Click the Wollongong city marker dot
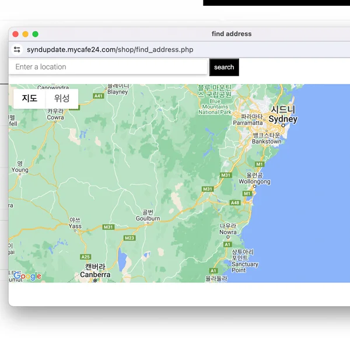 [x=254, y=186]
